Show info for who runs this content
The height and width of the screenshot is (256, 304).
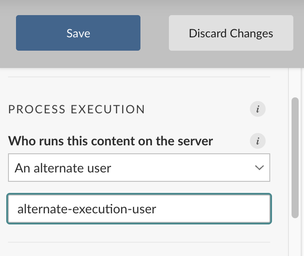pyautogui.click(x=257, y=141)
